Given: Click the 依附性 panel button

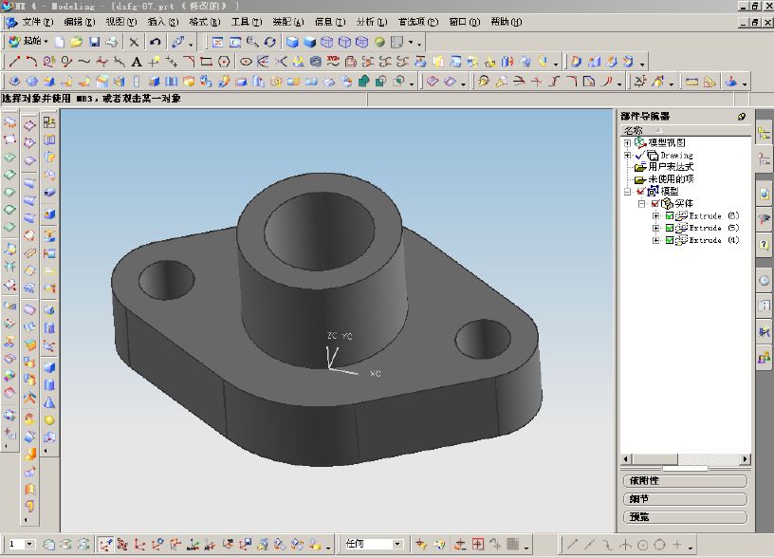Looking at the screenshot, I should coord(685,481).
